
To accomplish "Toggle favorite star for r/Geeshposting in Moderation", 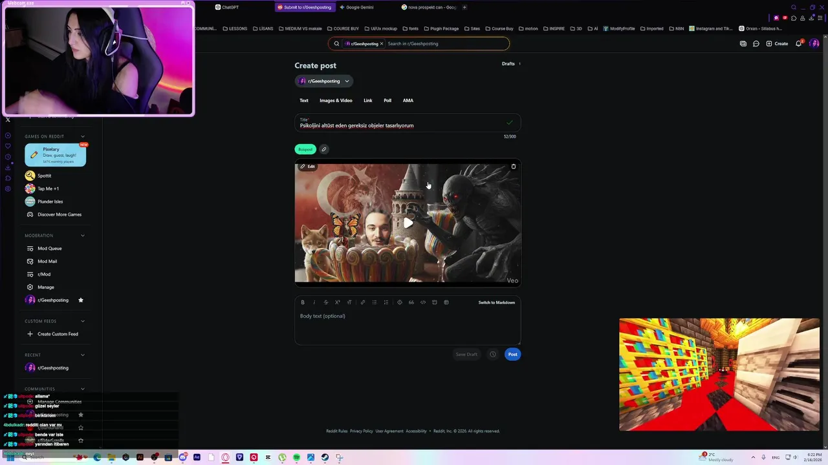I will [x=81, y=300].
